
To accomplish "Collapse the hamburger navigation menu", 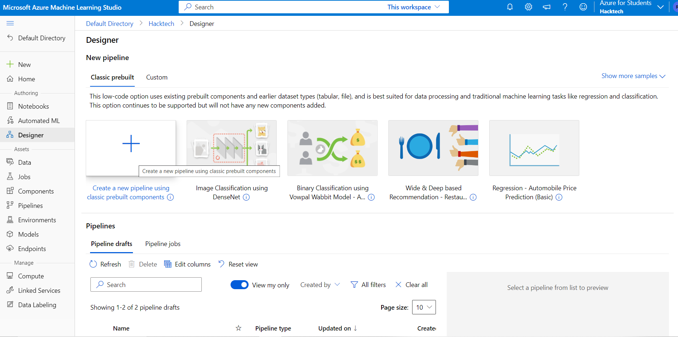I will (10, 23).
